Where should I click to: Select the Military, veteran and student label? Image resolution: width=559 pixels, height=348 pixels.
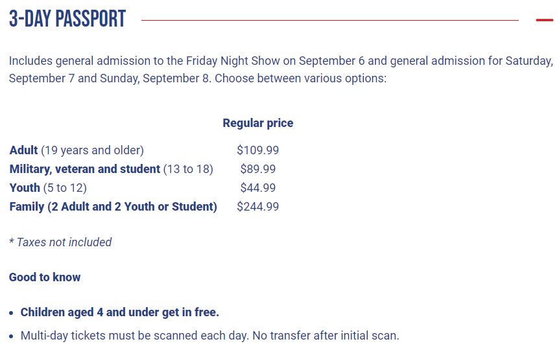(112, 169)
